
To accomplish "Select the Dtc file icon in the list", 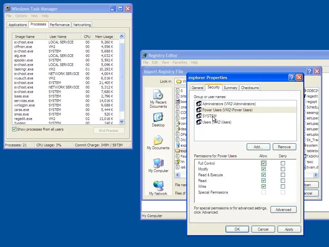I will (177, 140).
